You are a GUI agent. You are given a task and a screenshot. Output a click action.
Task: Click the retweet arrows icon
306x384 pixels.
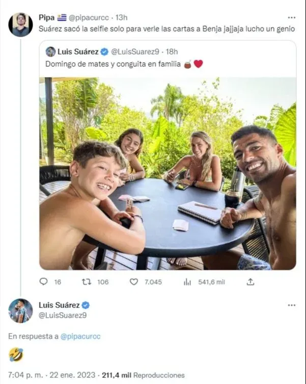87,281
